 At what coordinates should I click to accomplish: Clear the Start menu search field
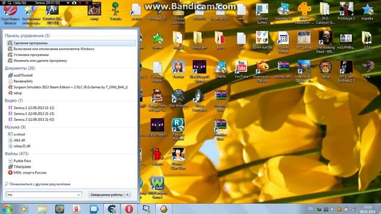tap(79, 195)
